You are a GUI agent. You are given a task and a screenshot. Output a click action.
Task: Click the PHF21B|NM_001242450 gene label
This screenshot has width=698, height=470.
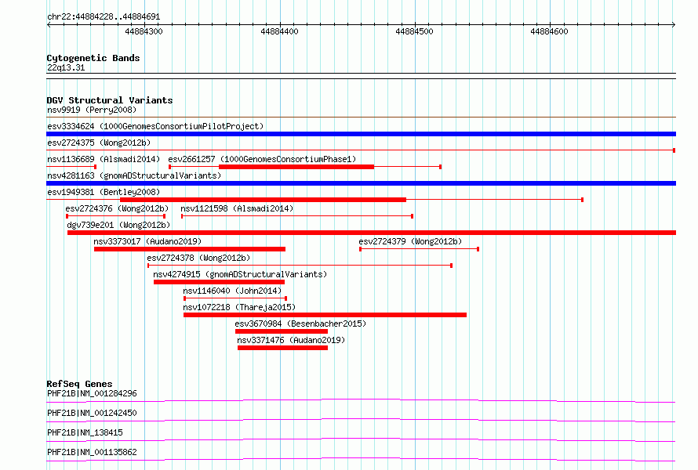[x=92, y=413]
